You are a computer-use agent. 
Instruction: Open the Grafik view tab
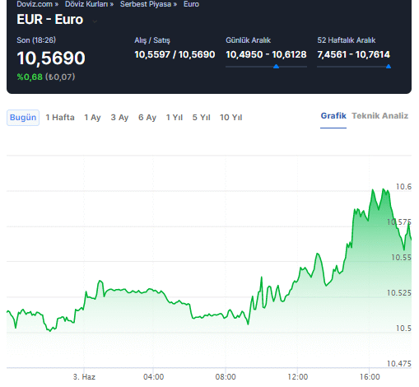tap(333, 116)
